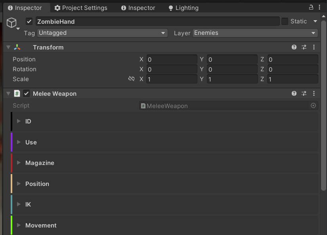Click the Transform header title
This screenshot has height=235, width=327.
click(48, 47)
